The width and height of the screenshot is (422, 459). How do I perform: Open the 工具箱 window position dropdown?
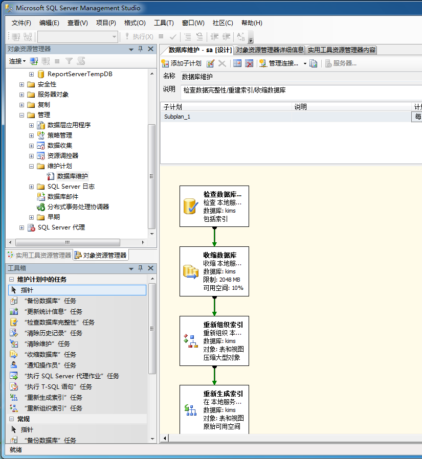131,268
